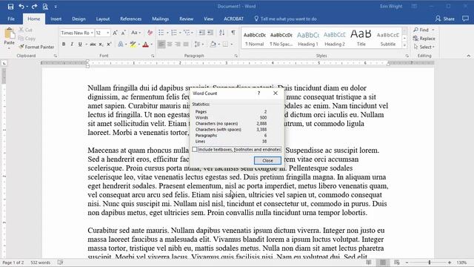Click the Bullets list icon
The height and width of the screenshot is (267, 474).
(x=161, y=33)
